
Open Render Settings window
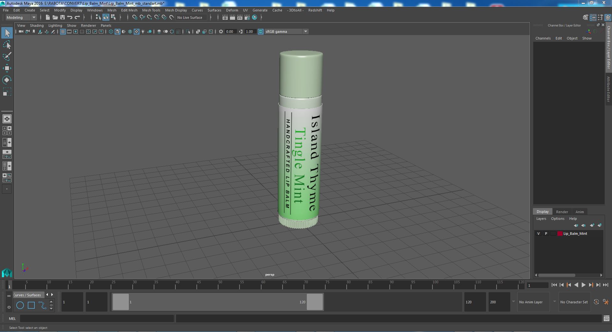(247, 17)
